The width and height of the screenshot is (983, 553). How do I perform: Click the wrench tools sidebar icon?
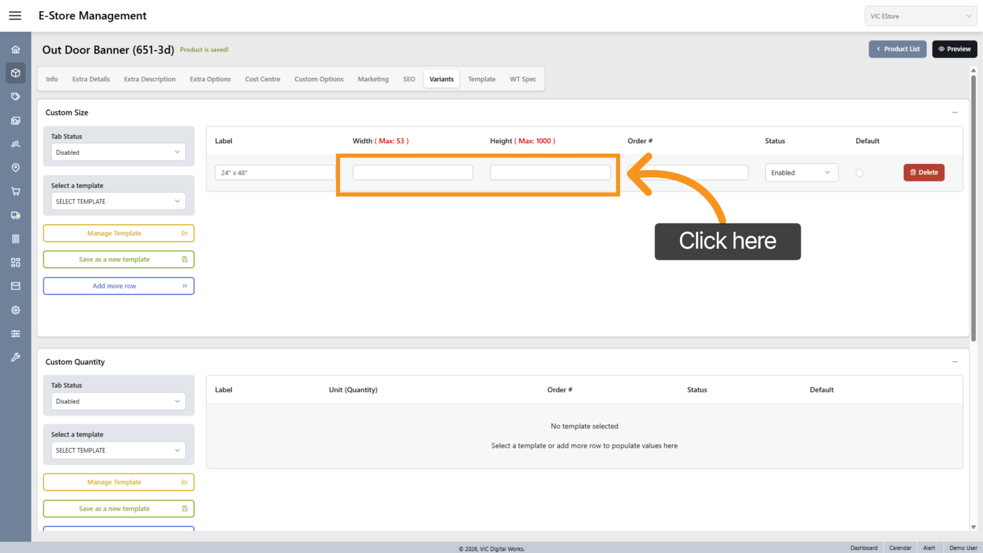coord(16,357)
